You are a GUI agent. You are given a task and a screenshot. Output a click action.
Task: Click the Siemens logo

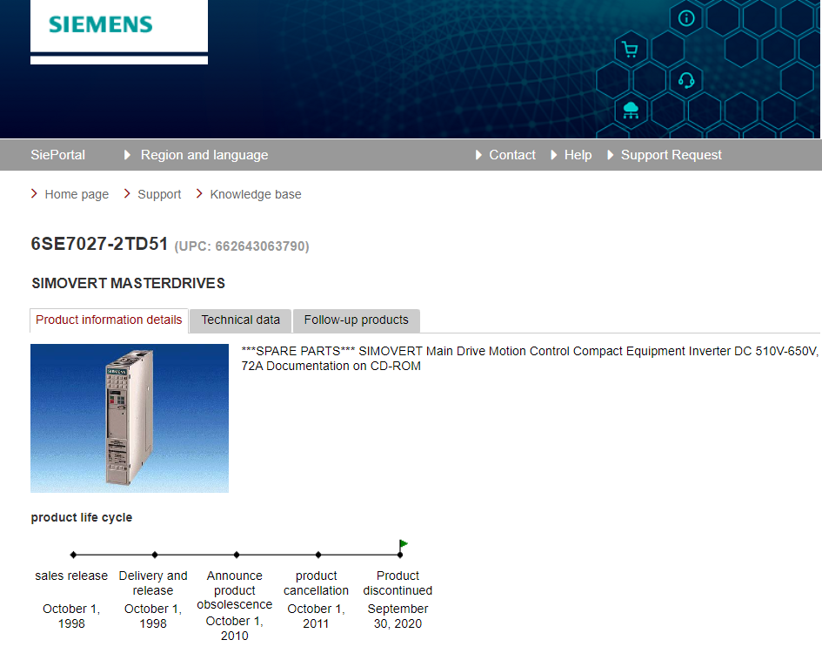pos(101,24)
